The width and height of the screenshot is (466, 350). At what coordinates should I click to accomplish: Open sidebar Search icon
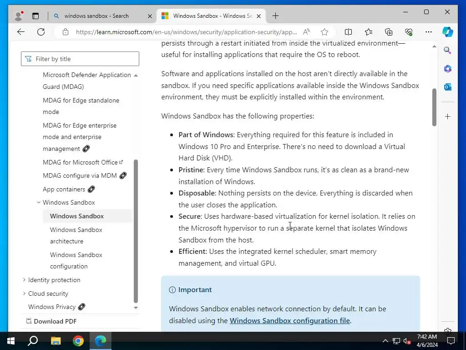tap(448, 50)
